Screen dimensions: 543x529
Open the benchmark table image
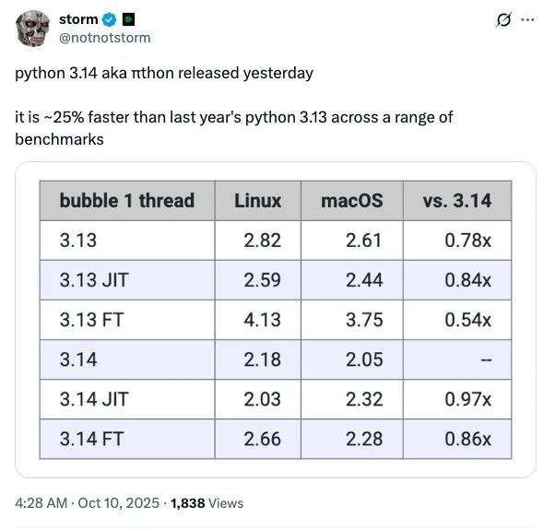276,320
